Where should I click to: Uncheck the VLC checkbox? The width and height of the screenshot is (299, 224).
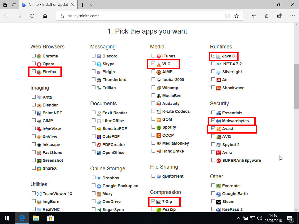[154, 63]
